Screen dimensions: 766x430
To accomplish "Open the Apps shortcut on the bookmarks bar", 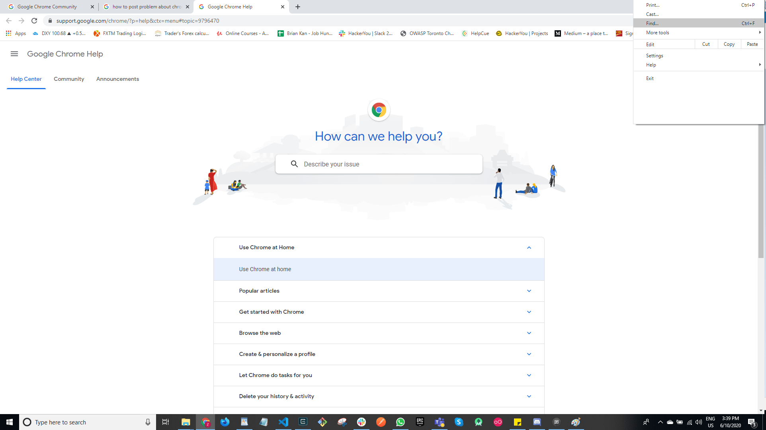I will (x=16, y=33).
